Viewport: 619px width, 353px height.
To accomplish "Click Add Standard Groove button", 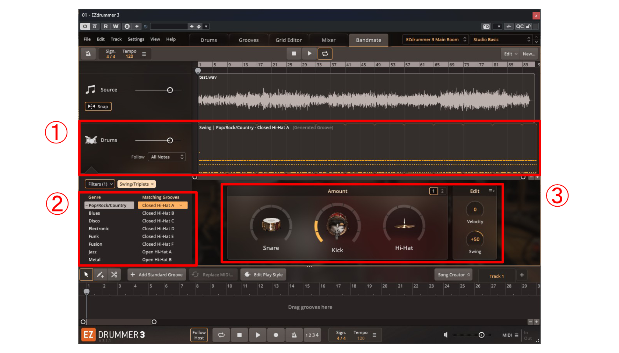I will tap(156, 275).
